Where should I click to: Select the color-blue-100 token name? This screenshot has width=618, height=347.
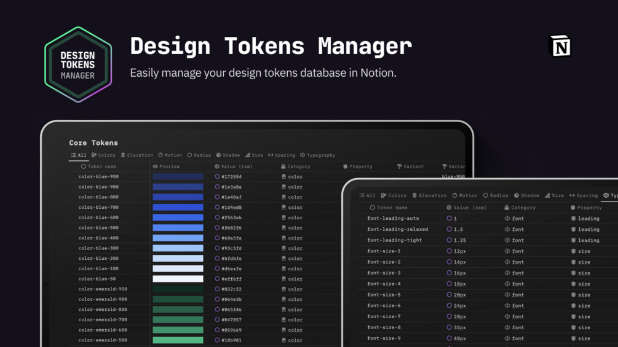pyautogui.click(x=98, y=269)
